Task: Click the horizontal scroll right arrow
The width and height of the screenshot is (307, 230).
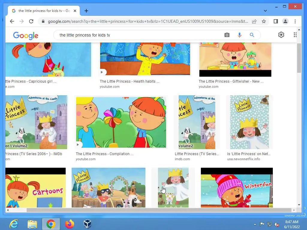Action: (294, 210)
